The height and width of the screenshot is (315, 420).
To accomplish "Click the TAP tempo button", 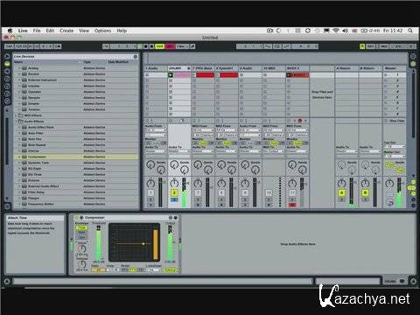I will pyautogui.click(x=9, y=46).
